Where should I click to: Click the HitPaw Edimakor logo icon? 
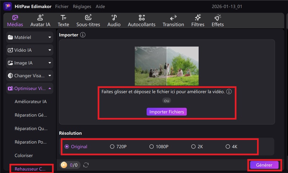click(x=8, y=6)
